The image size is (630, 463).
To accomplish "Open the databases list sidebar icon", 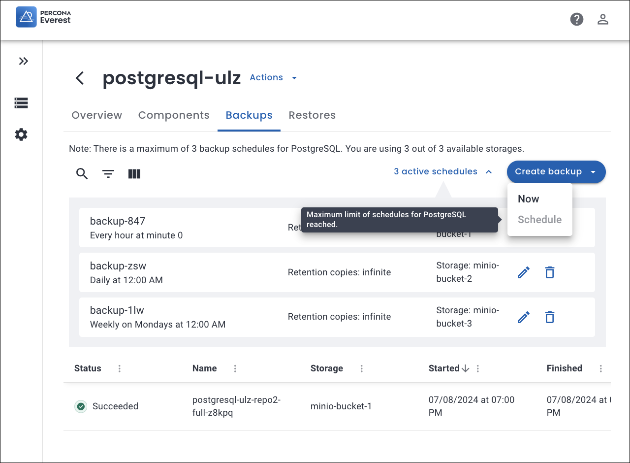I will pyautogui.click(x=21, y=103).
